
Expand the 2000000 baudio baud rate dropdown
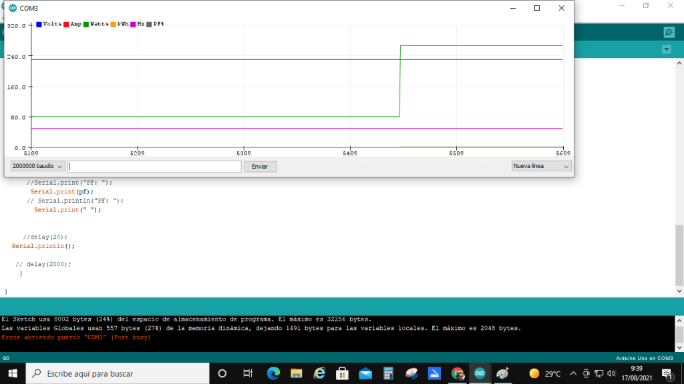pos(38,166)
